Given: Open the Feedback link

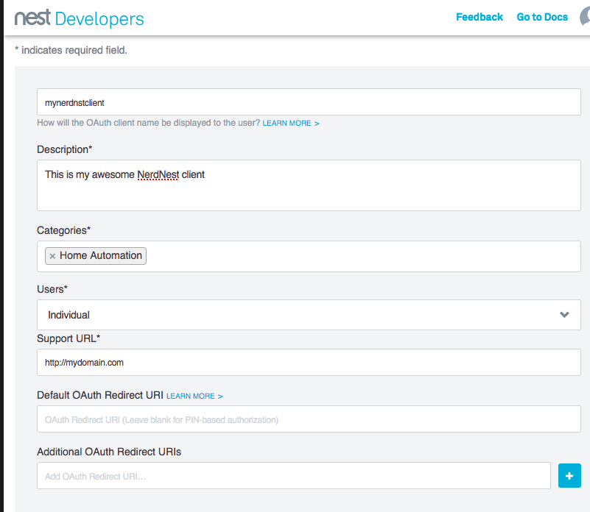Looking at the screenshot, I should [480, 17].
